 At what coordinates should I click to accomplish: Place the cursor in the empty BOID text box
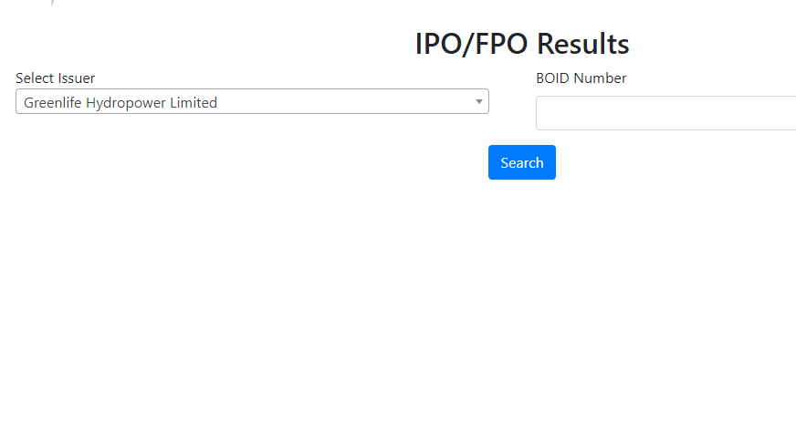[666, 112]
